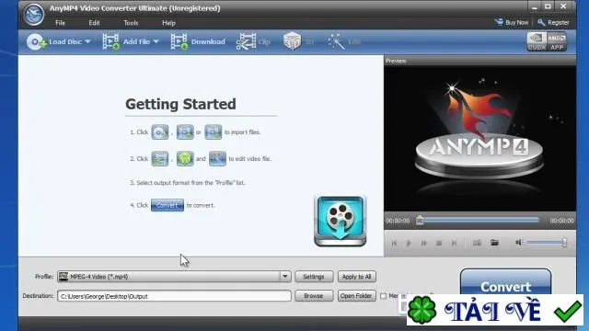Click 3D icon in step 2

pyautogui.click(x=185, y=158)
